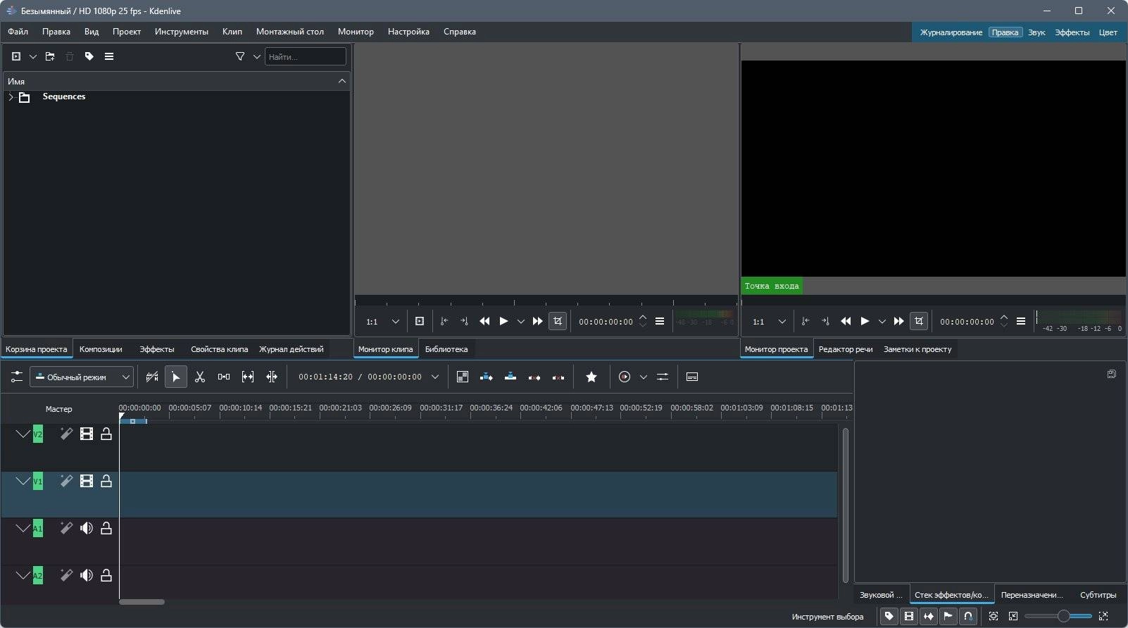
Task: Zoom out timeline icon
Action: (x=1013, y=617)
